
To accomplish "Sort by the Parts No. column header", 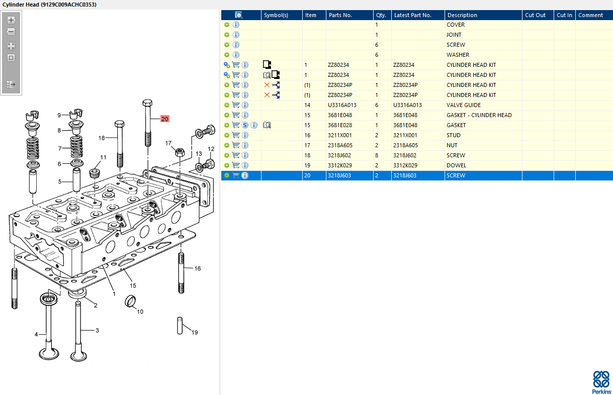I will tap(349, 15).
